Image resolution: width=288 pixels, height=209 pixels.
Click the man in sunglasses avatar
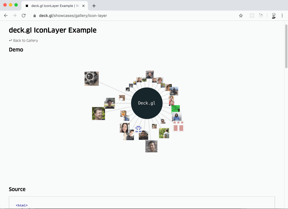point(163,121)
